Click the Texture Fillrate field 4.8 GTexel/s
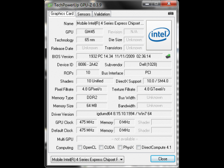Viewport: 224px width, 168px height. click(154, 89)
